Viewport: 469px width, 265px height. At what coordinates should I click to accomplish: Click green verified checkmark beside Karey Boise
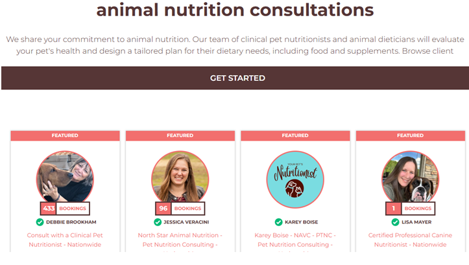click(278, 222)
